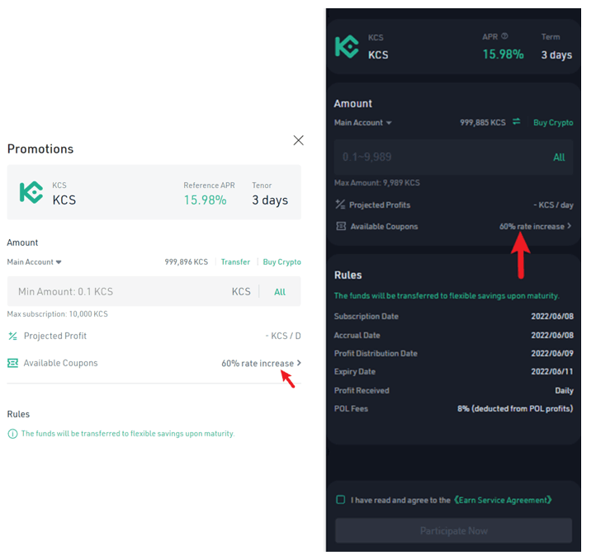Open Main Account dropdown in dark panel

tap(362, 123)
